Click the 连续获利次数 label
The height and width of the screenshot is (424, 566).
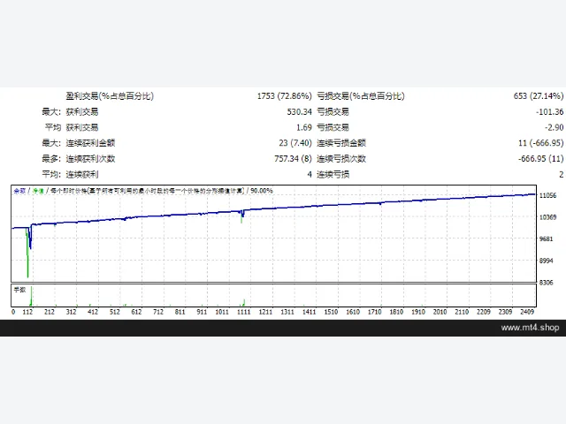tap(90, 159)
